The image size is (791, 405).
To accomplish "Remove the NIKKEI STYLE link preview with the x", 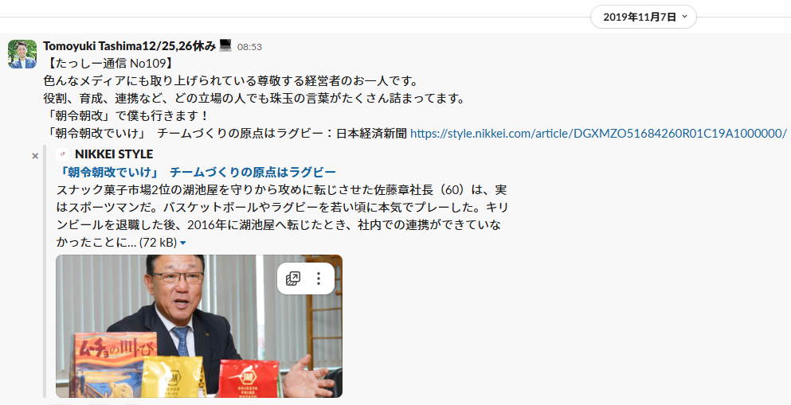I will (x=35, y=156).
